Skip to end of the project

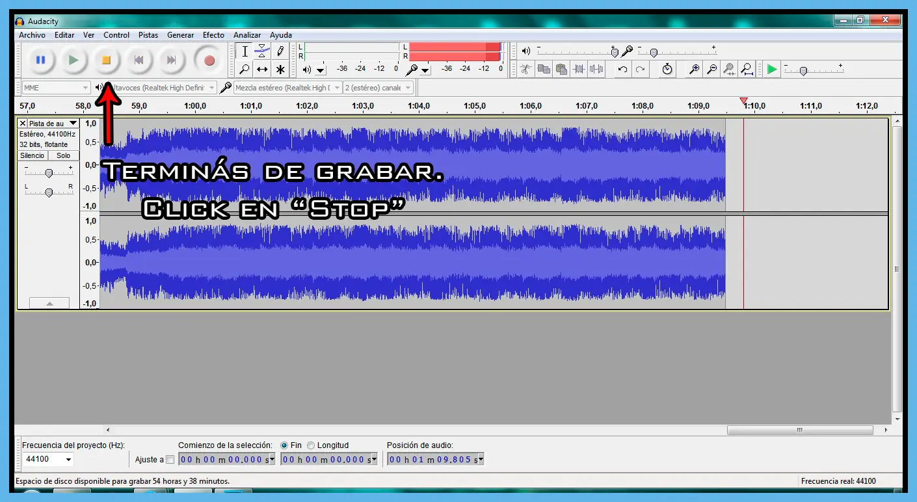click(171, 60)
